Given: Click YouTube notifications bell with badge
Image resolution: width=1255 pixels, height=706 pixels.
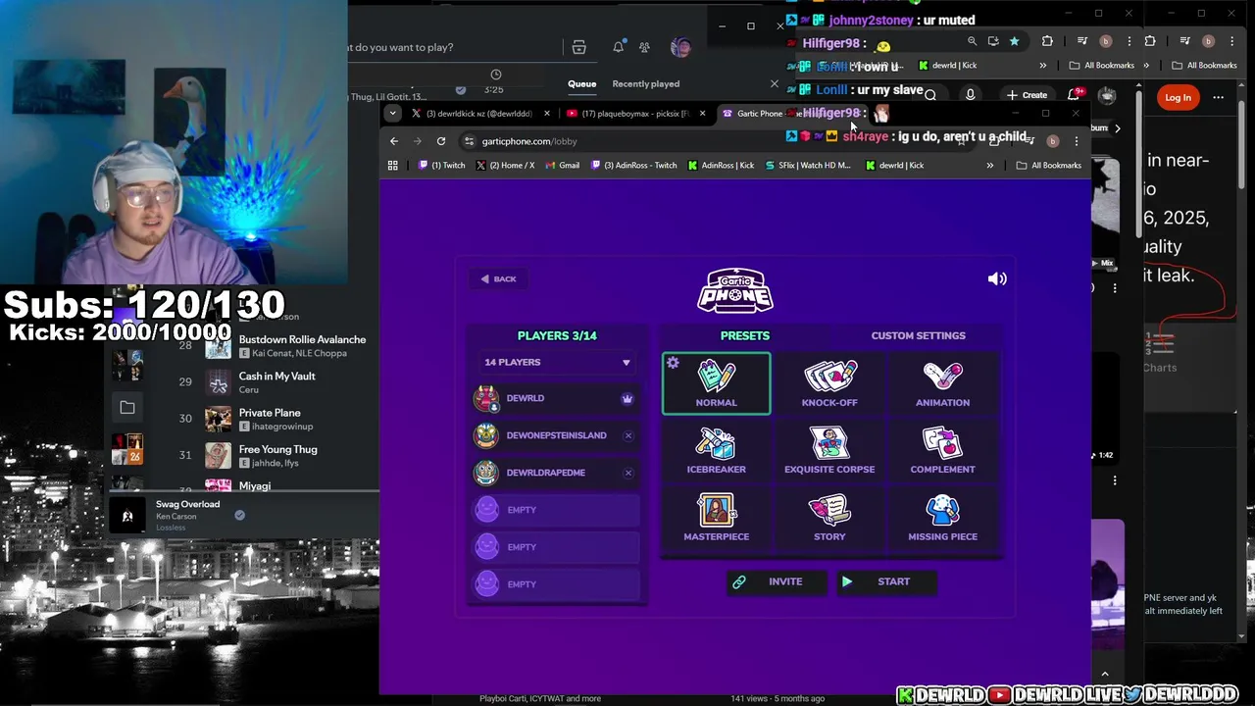Looking at the screenshot, I should tap(1074, 95).
